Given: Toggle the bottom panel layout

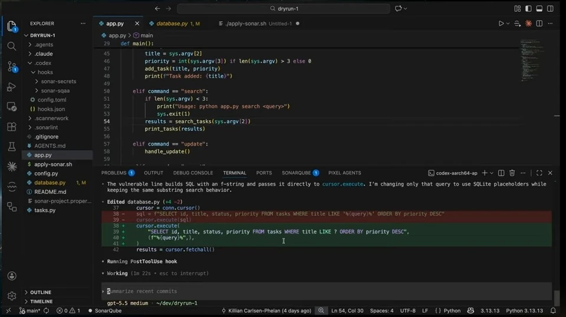Looking at the screenshot, I should click(539, 8).
